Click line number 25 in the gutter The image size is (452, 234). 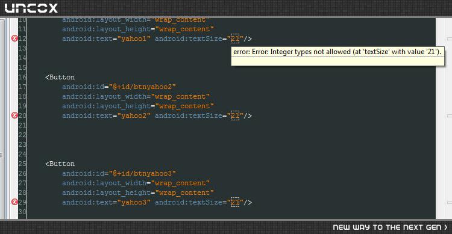point(22,164)
